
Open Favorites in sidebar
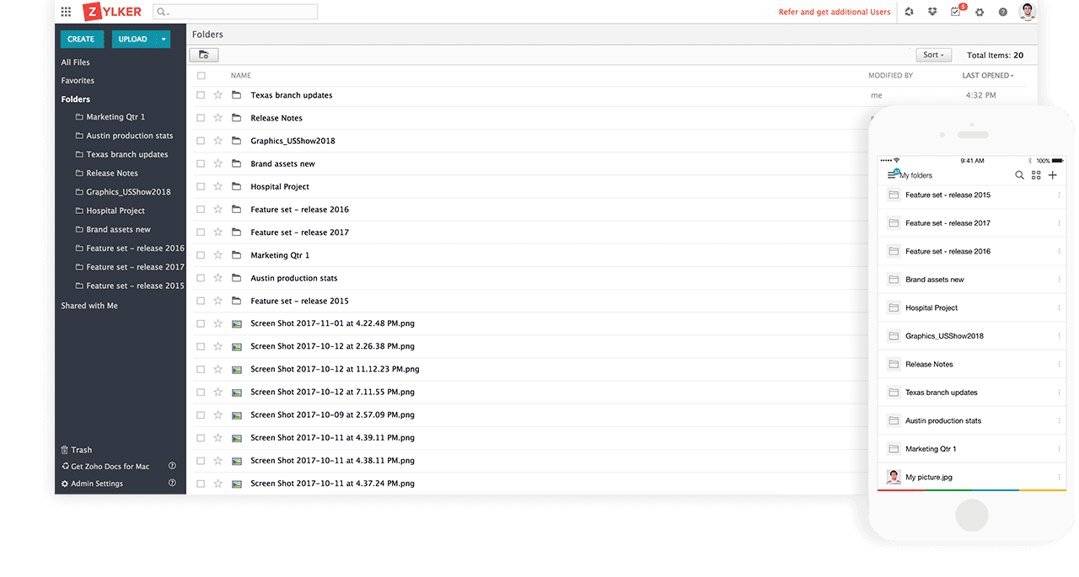coord(78,81)
